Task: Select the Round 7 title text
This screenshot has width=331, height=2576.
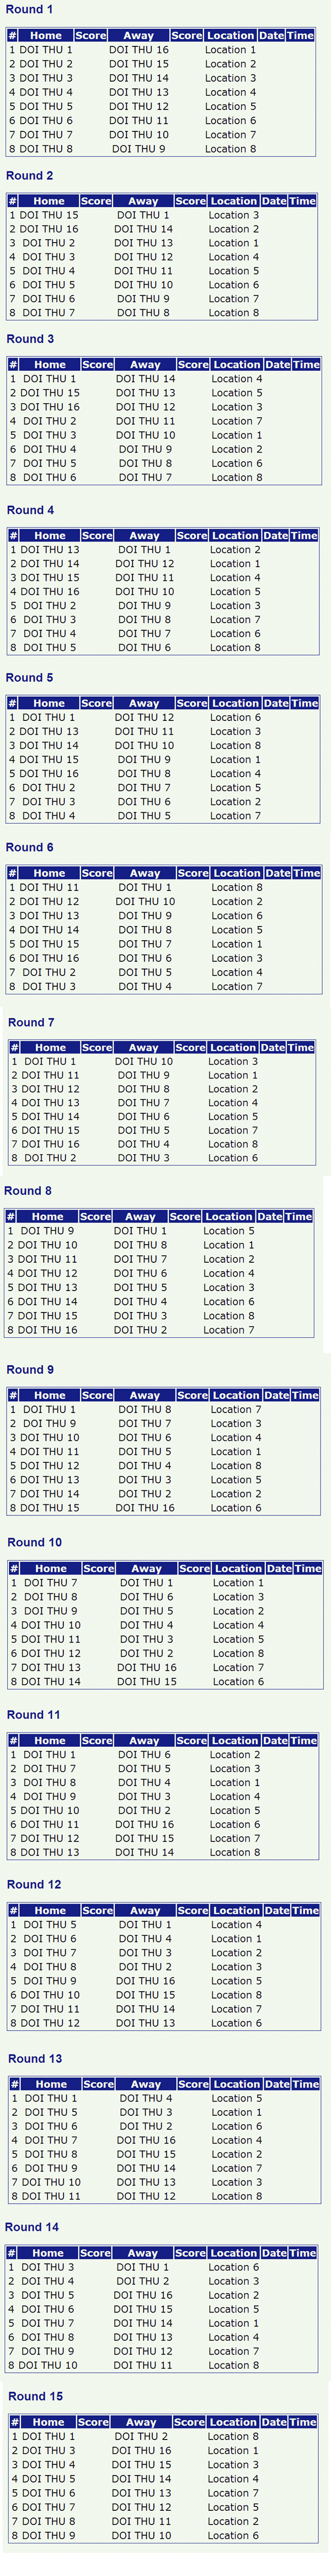Action: (x=31, y=1022)
